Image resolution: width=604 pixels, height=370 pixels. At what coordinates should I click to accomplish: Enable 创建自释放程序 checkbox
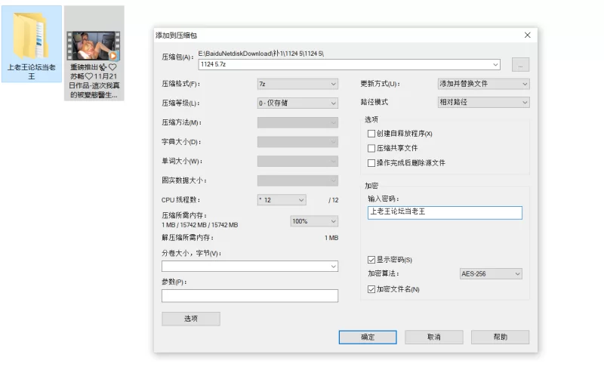pos(371,134)
